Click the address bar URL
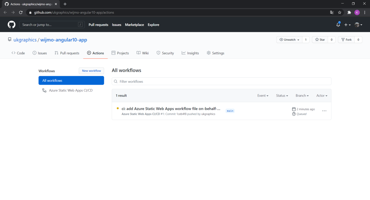Viewport: 370px width, 200px height. (x=74, y=12)
